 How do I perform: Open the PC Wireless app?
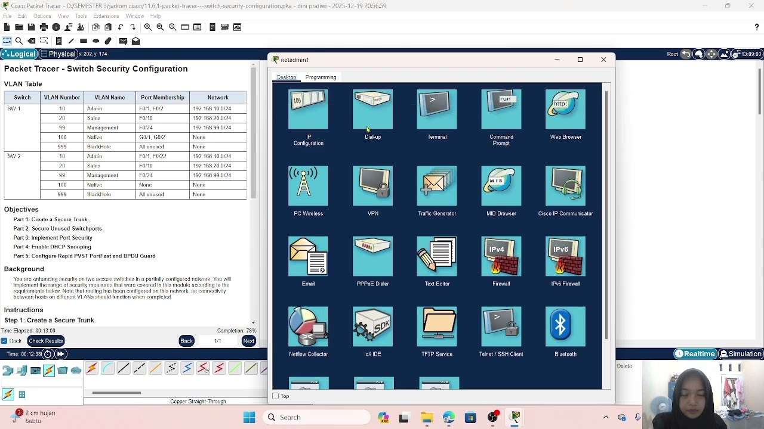(x=308, y=186)
